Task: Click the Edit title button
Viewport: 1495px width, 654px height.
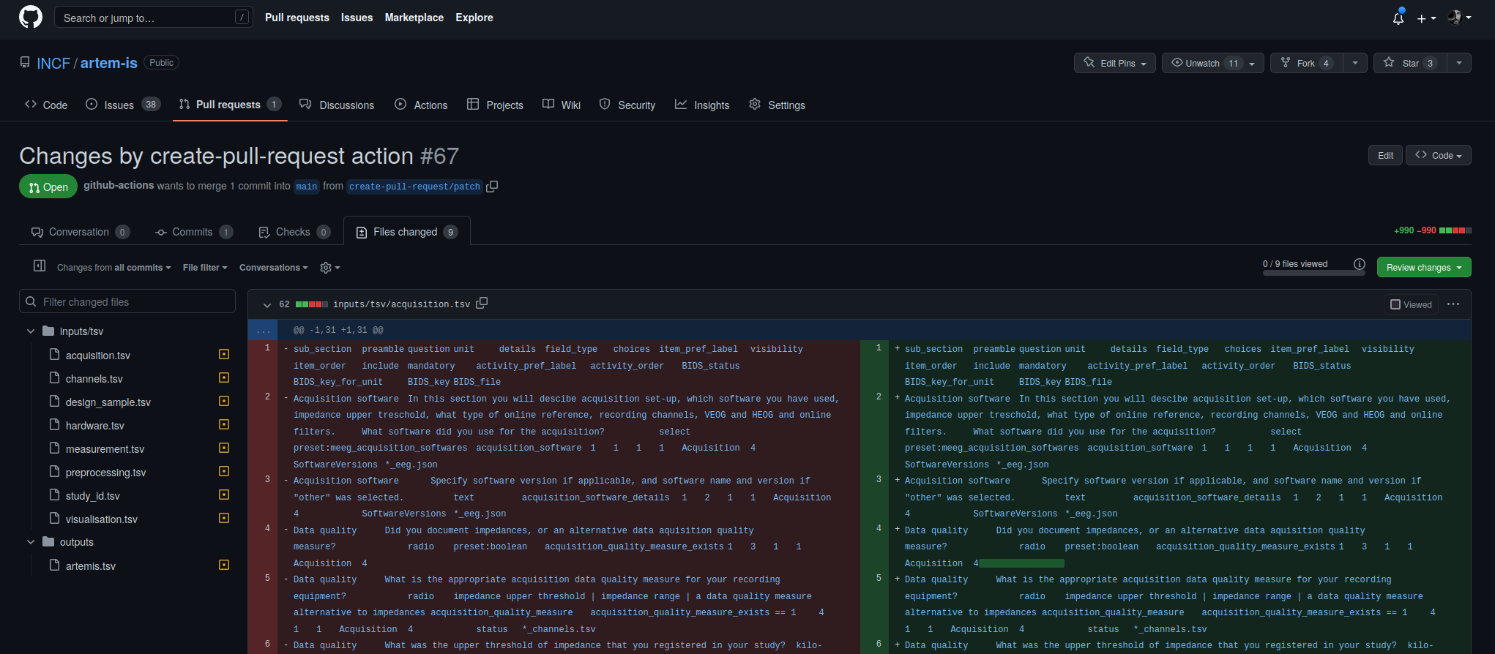Action: [x=1385, y=155]
